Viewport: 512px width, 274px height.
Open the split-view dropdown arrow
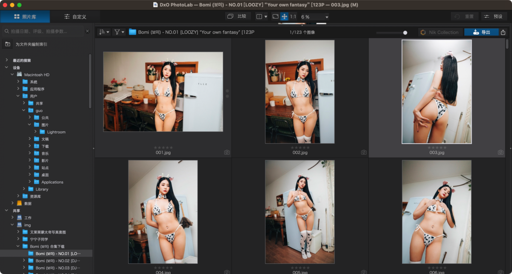266,17
